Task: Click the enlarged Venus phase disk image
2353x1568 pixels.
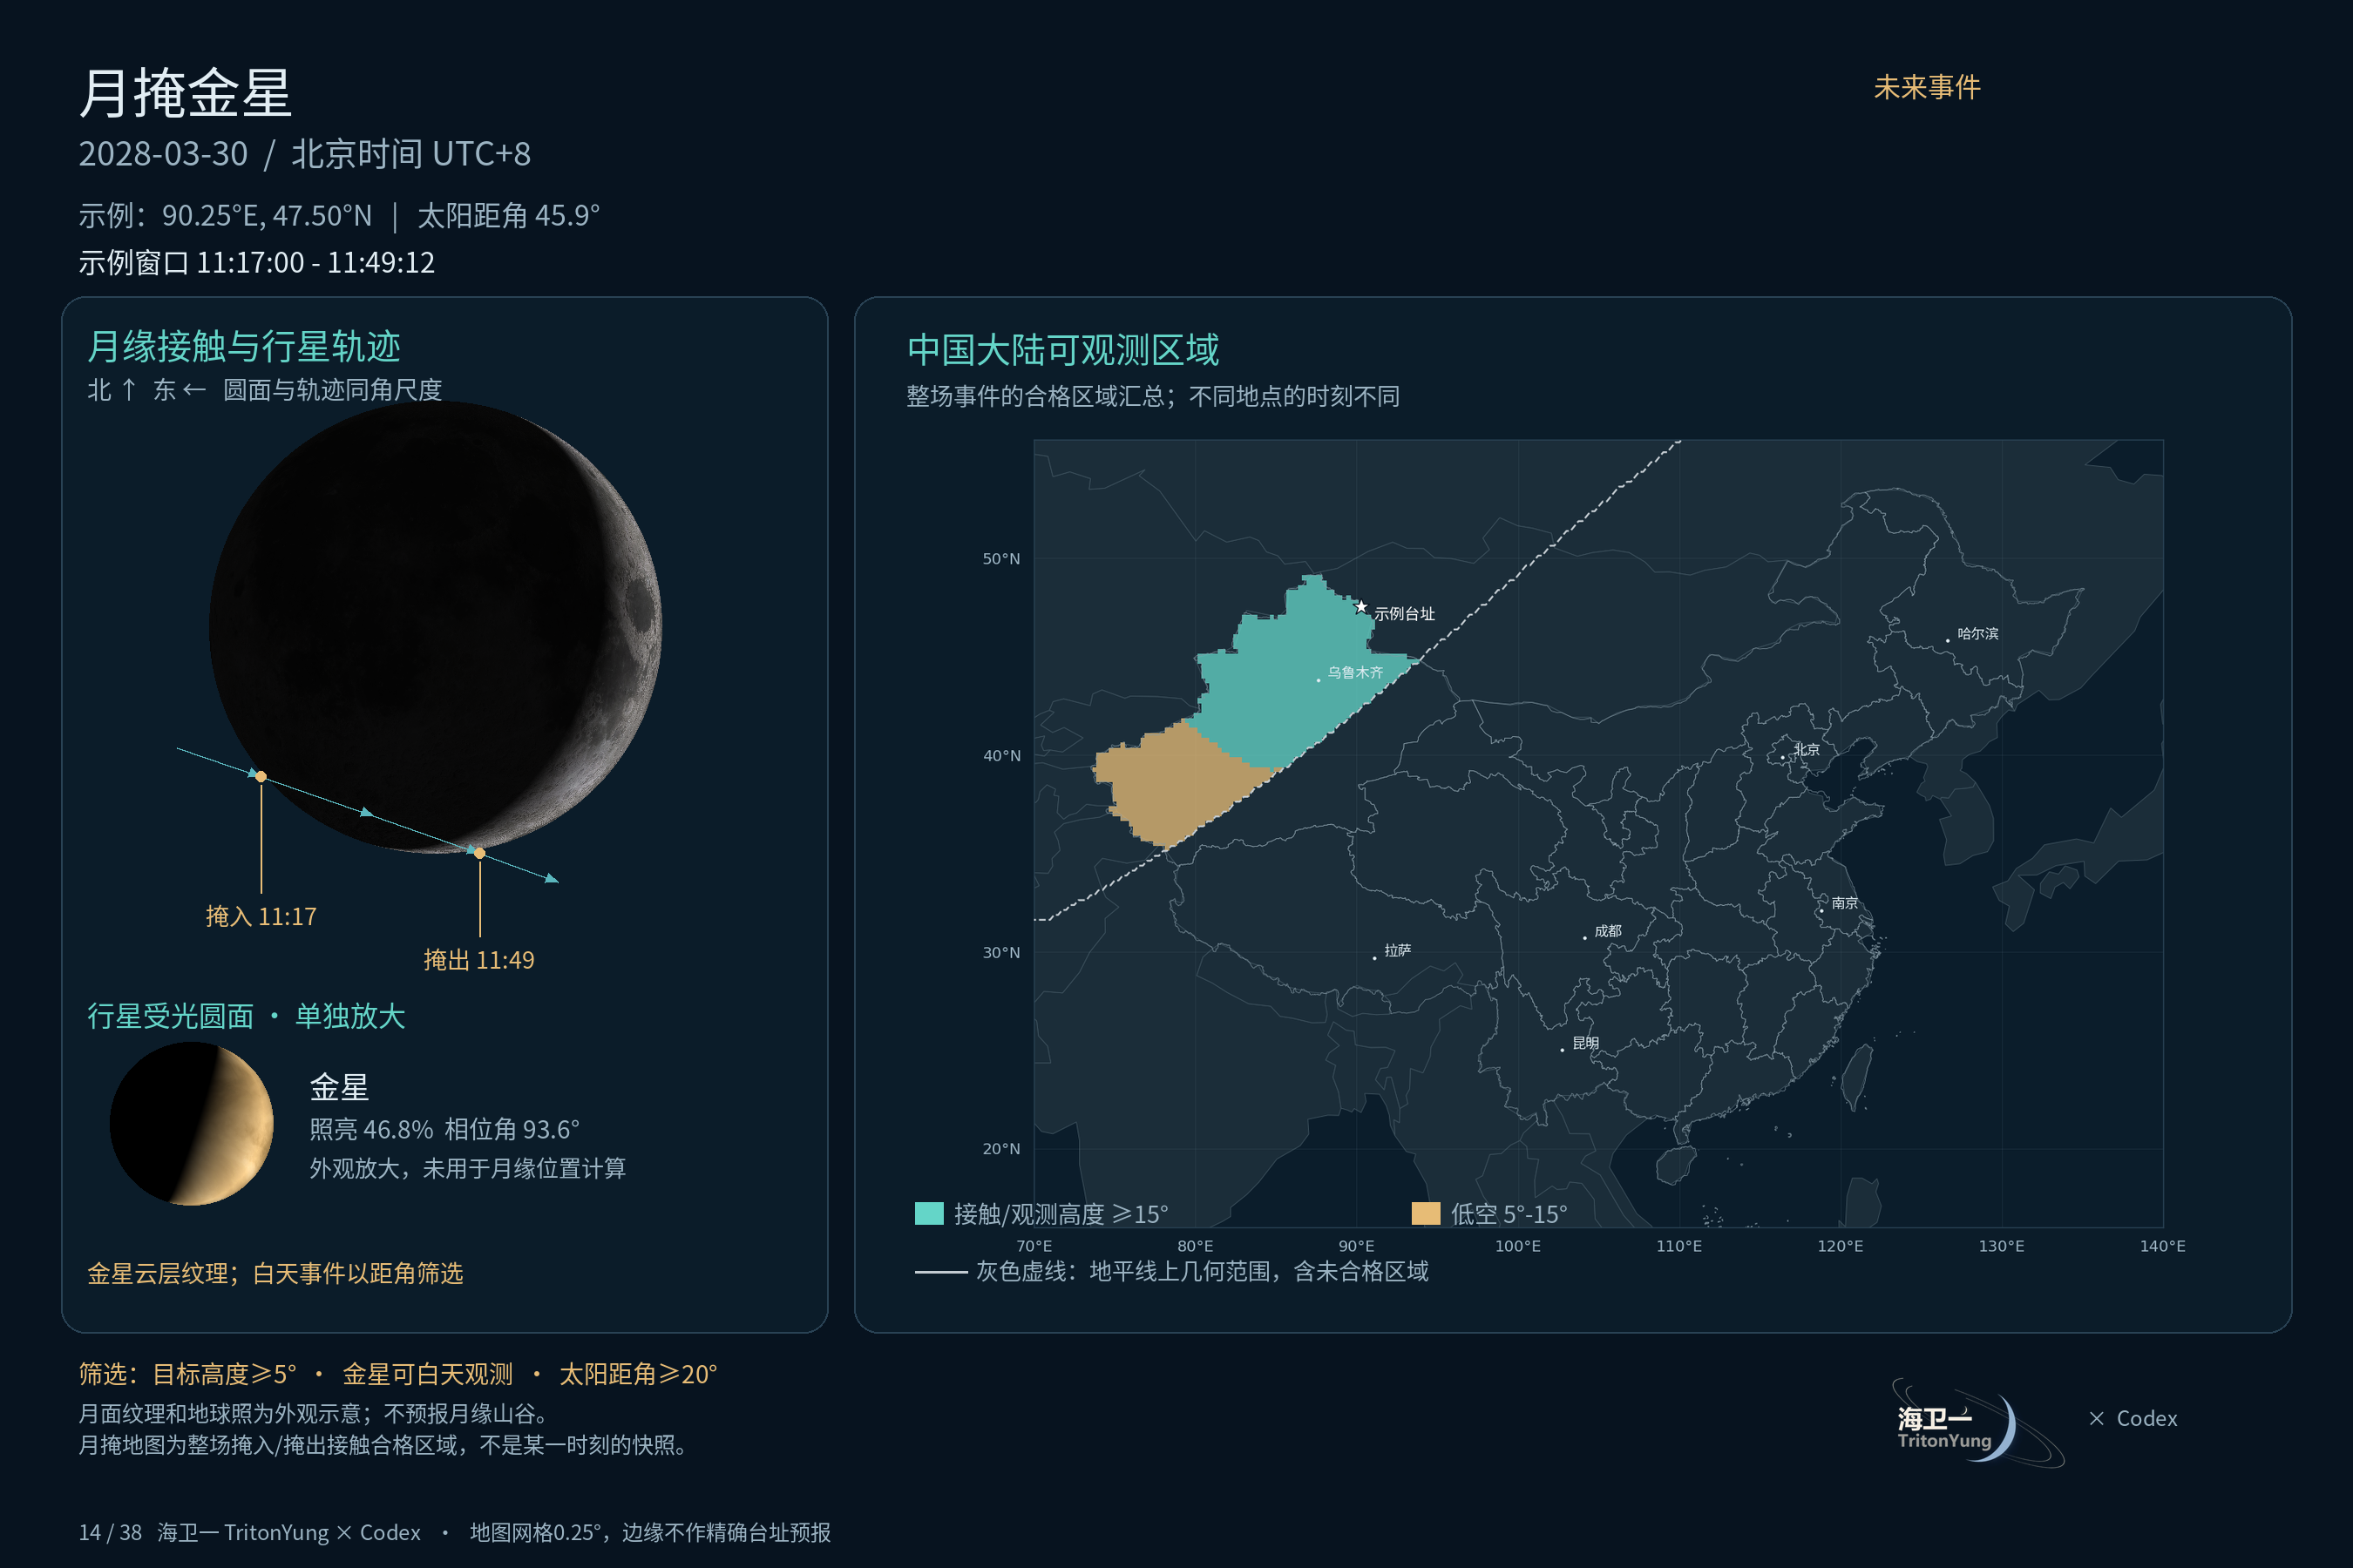Action: (x=191, y=1124)
